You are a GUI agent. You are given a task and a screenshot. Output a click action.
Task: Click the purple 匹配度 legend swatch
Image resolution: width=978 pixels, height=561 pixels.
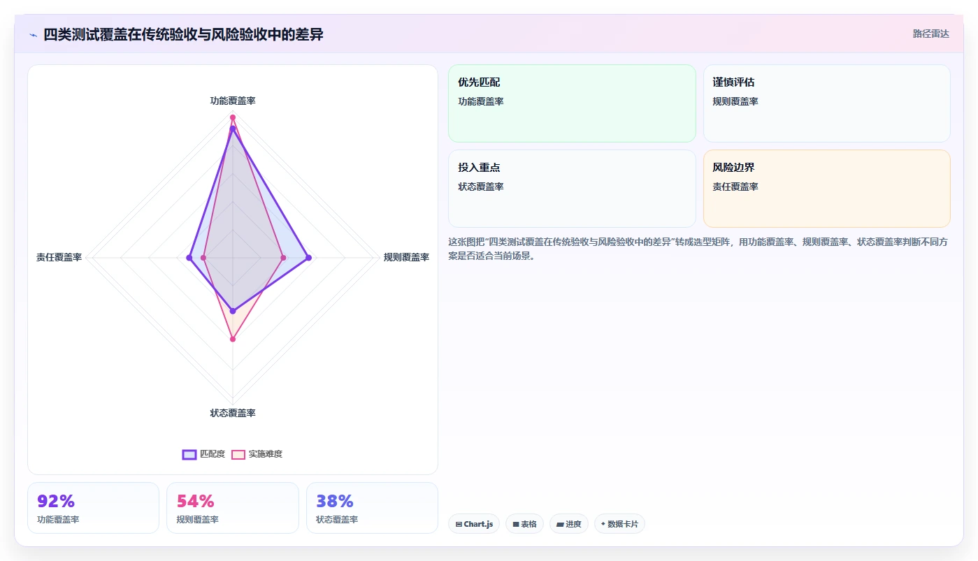(x=189, y=454)
